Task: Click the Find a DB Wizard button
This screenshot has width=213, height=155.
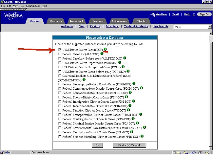Action: (x=129, y=145)
